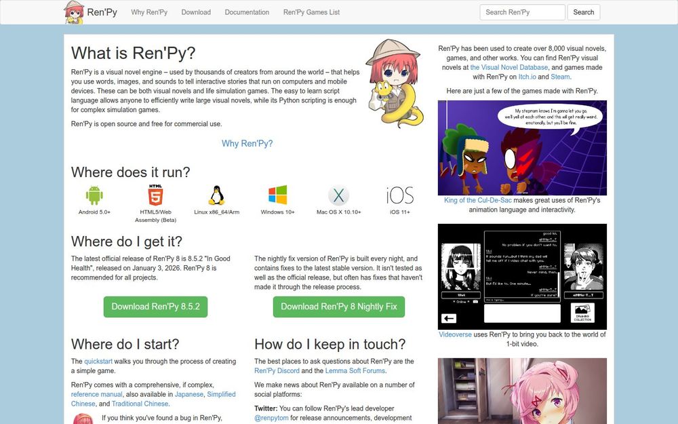Click the Mac OS X icon
Screen dimensions: 678x424
(338, 195)
